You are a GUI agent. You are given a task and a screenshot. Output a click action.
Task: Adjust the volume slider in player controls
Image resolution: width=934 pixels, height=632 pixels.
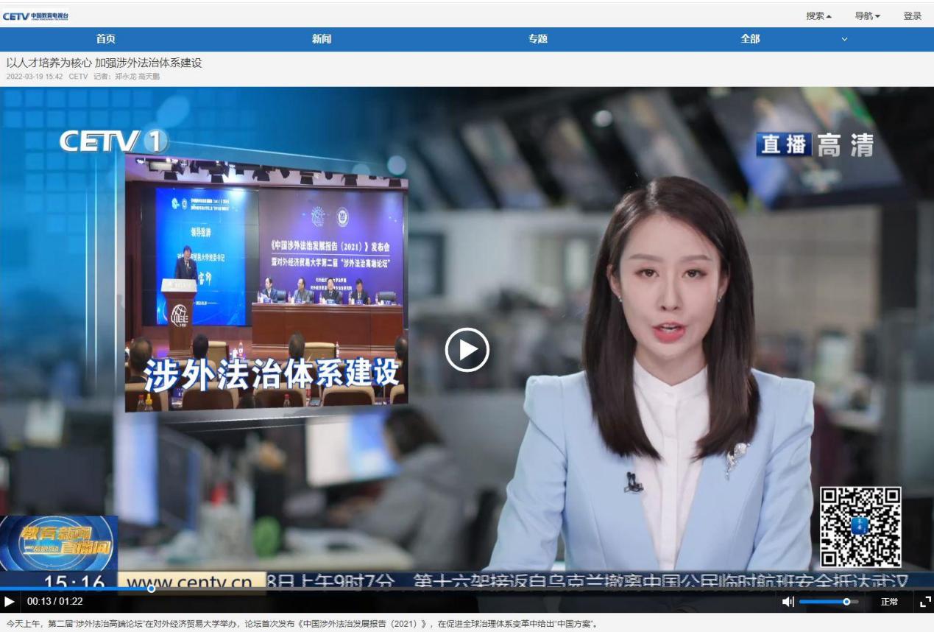pyautogui.click(x=846, y=602)
